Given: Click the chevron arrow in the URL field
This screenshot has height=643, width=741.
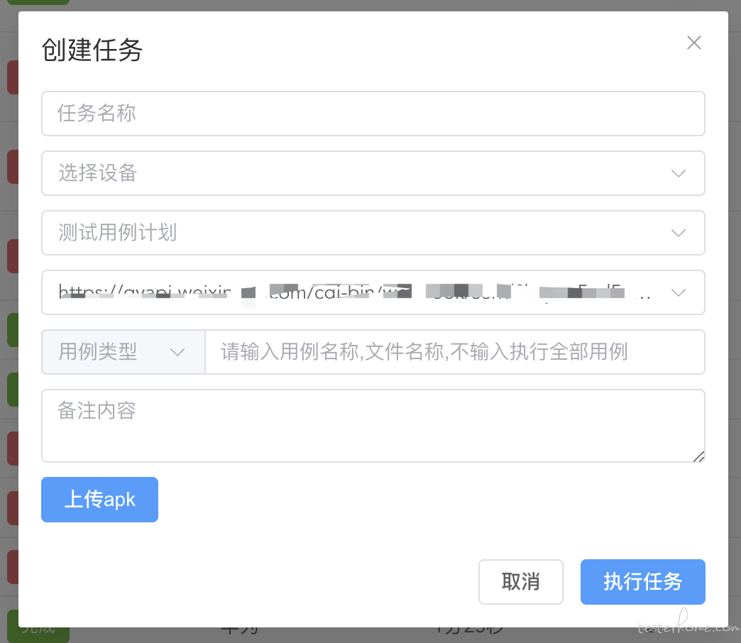Looking at the screenshot, I should (x=679, y=292).
